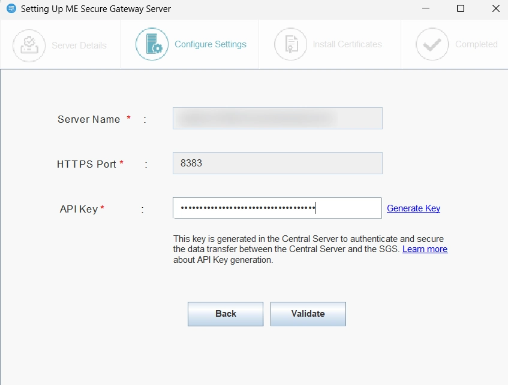Click inside the API Key field

[x=277, y=208]
